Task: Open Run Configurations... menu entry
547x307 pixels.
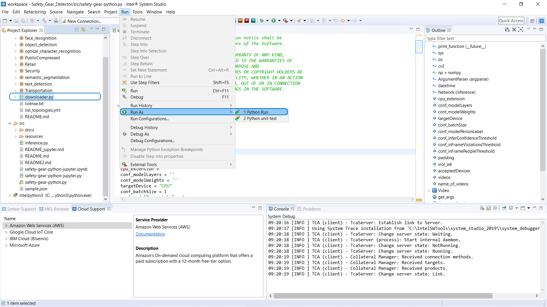Action: [x=178, y=119]
